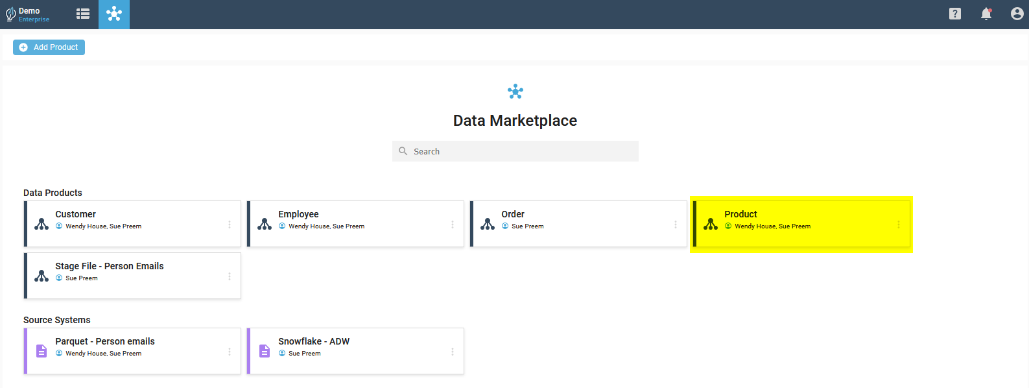The height and width of the screenshot is (388, 1029).
Task: Open the help question mark icon
Action: click(955, 14)
